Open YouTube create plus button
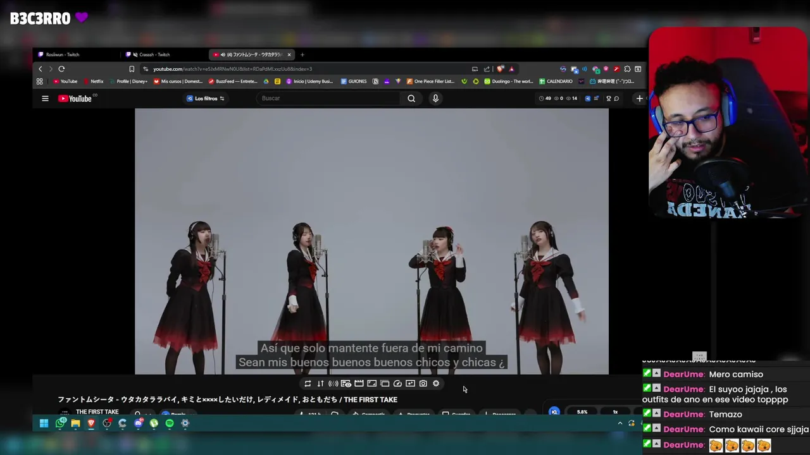810x455 pixels. [x=639, y=98]
